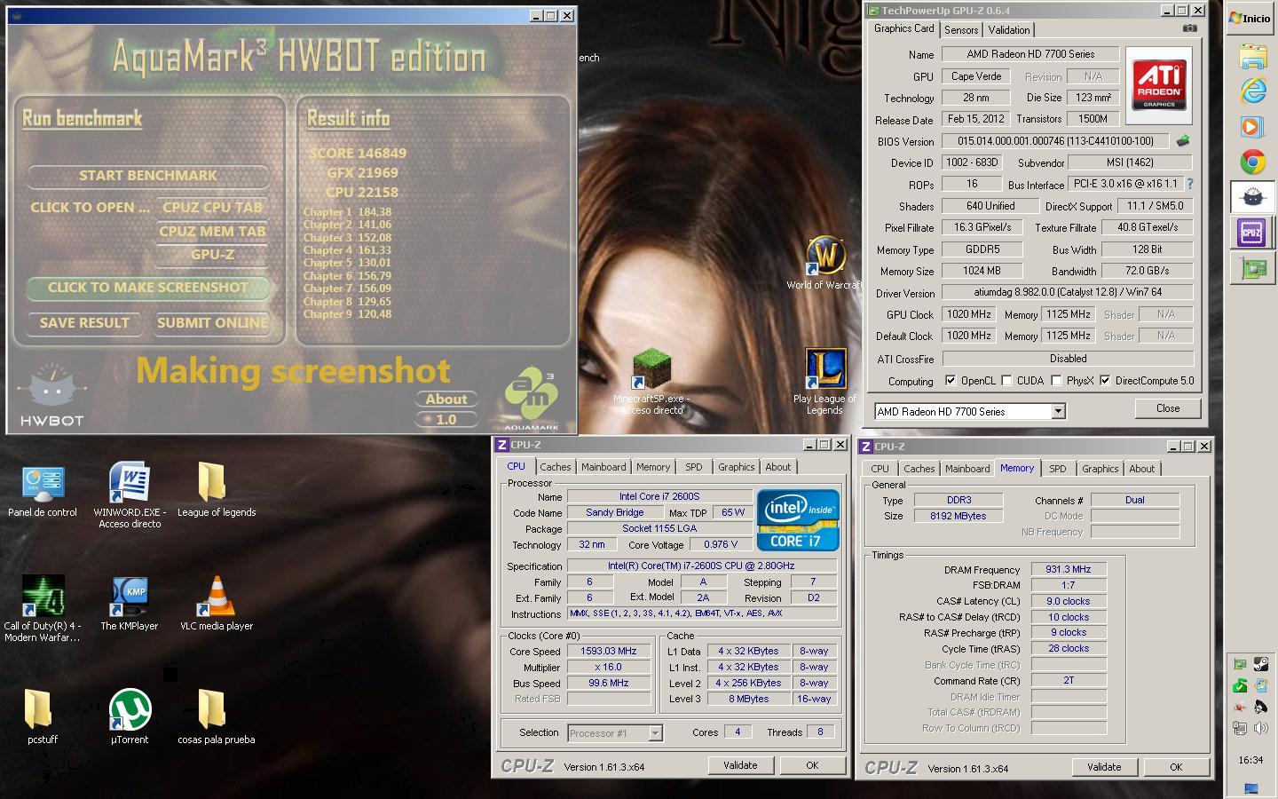Click Close button in GPU-Z window
The image size is (1278, 799).
pyautogui.click(x=1168, y=408)
